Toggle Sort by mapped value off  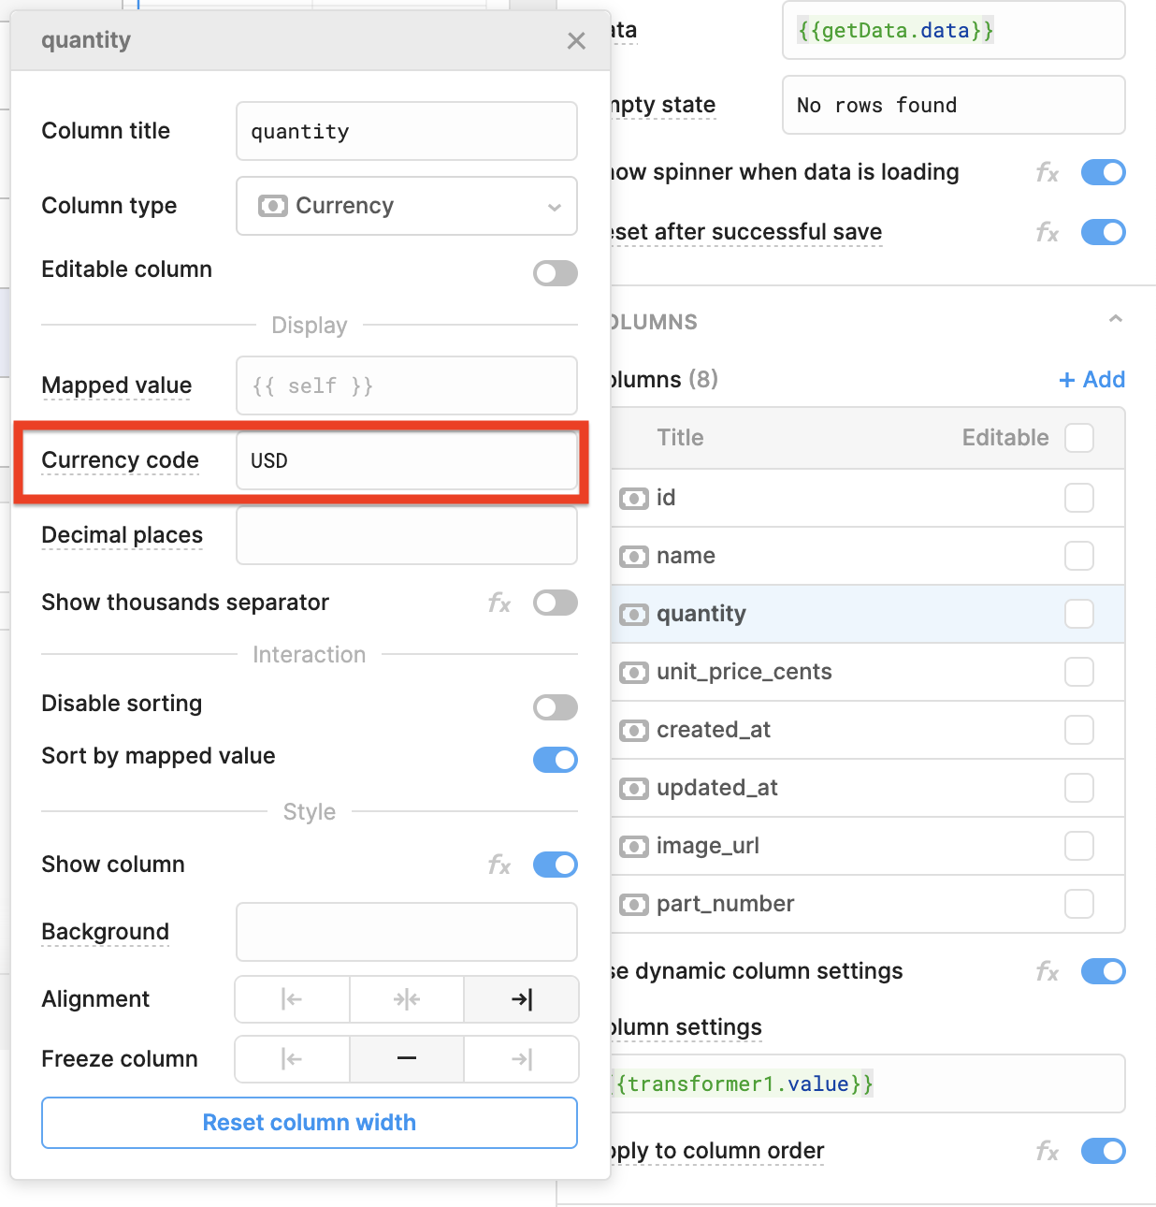point(556,760)
